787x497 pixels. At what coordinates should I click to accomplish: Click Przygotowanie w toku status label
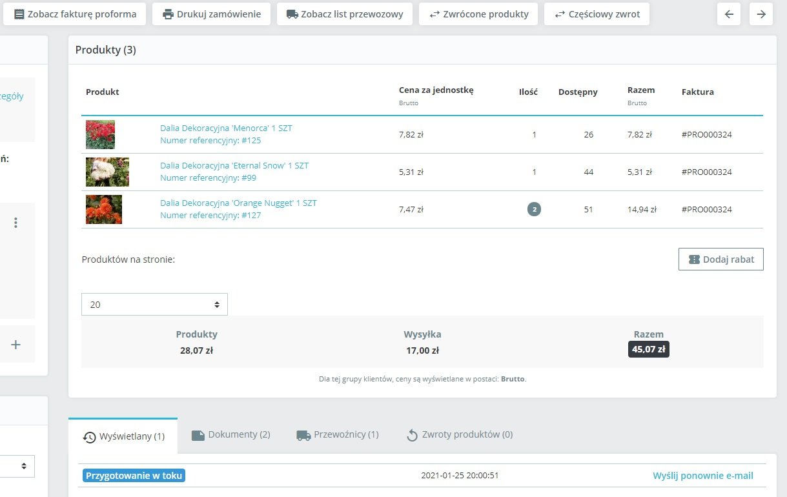tap(134, 476)
